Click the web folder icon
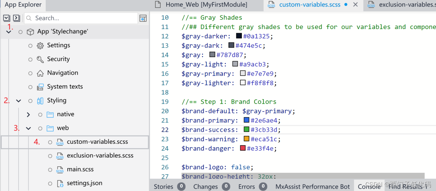 (50, 128)
